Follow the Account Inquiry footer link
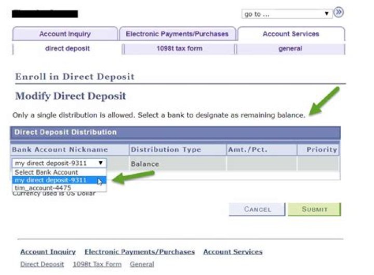This screenshot has height=275, width=374. [x=48, y=252]
